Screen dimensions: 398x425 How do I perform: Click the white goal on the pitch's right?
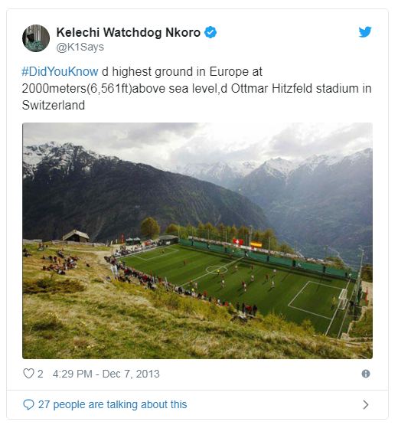click(x=343, y=299)
